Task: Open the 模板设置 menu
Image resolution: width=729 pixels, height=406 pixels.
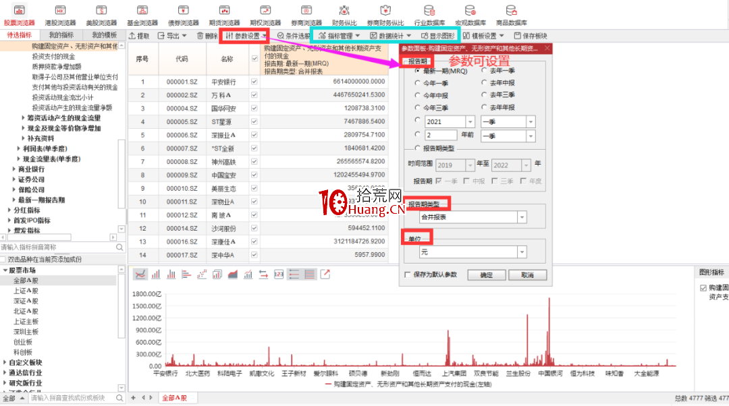Action: pyautogui.click(x=483, y=36)
